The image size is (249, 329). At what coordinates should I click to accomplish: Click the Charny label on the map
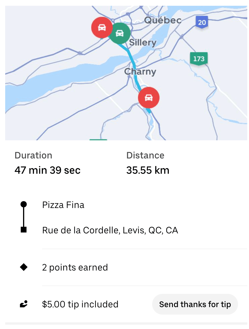pyautogui.click(x=140, y=72)
